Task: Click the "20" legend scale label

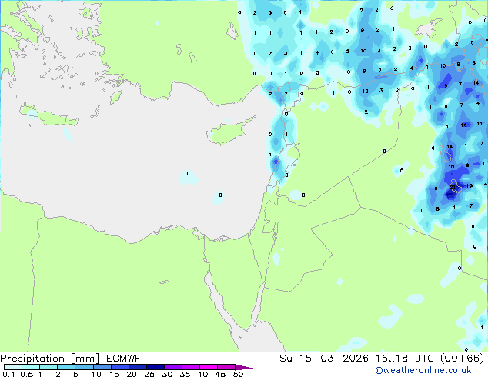Action: 132,374
